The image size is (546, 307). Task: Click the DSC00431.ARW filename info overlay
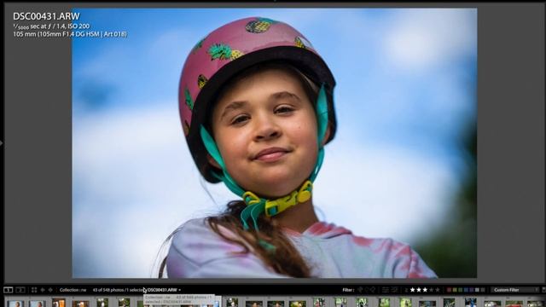click(46, 16)
